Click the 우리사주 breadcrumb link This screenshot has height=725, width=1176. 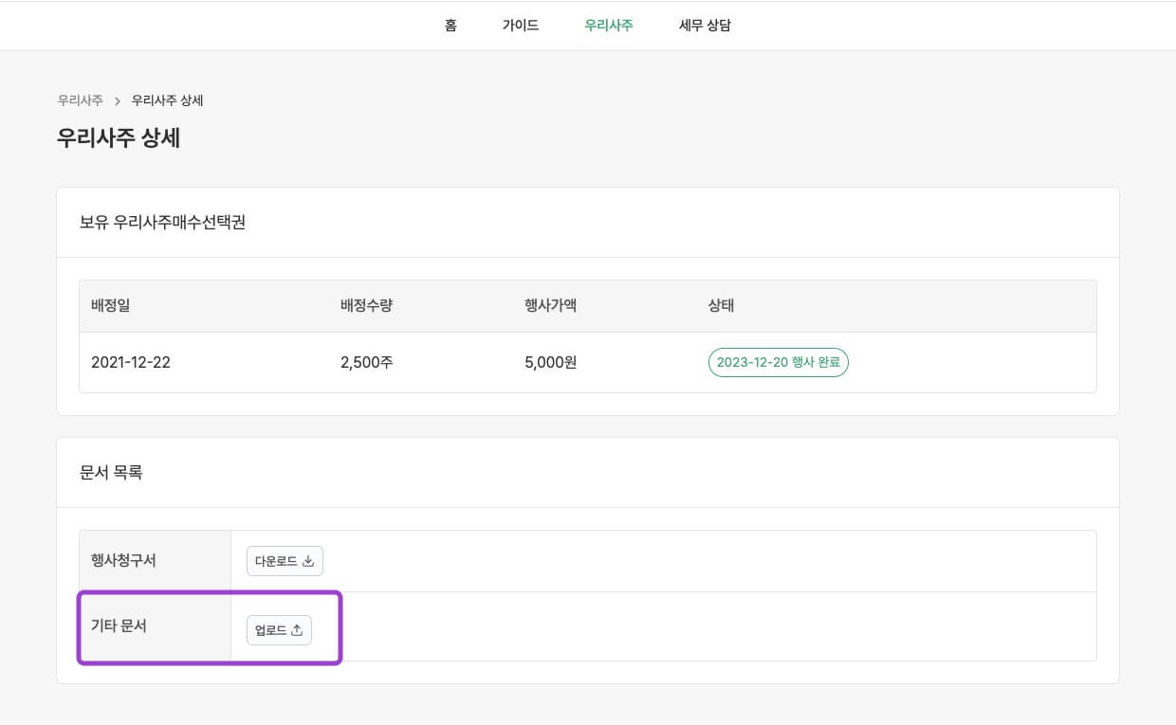(x=80, y=100)
